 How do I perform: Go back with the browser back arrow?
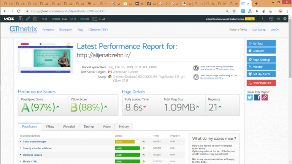5,11
